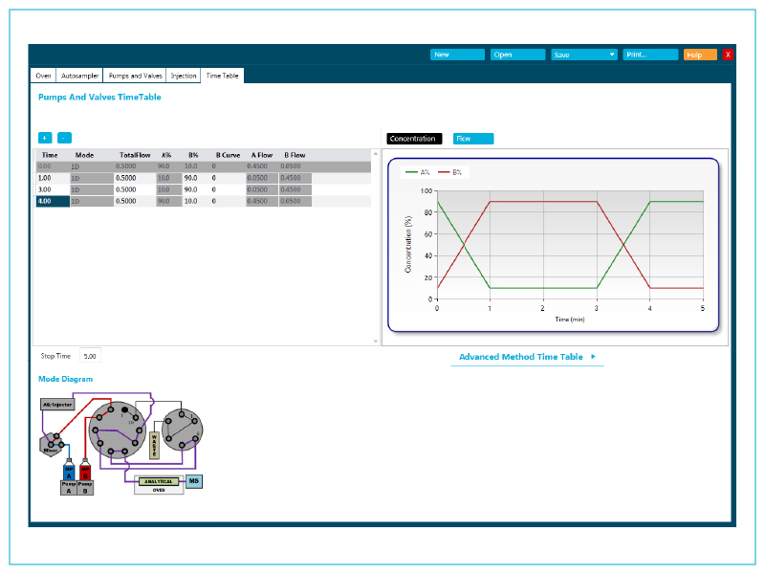This screenshot has height=574, width=765.
Task: Click the AS/Injector block in the diagram
Action: click(x=57, y=405)
